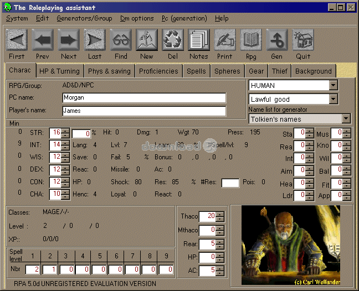Open the Rpg book icon
The width and height of the screenshot is (359, 291).
(251, 40)
